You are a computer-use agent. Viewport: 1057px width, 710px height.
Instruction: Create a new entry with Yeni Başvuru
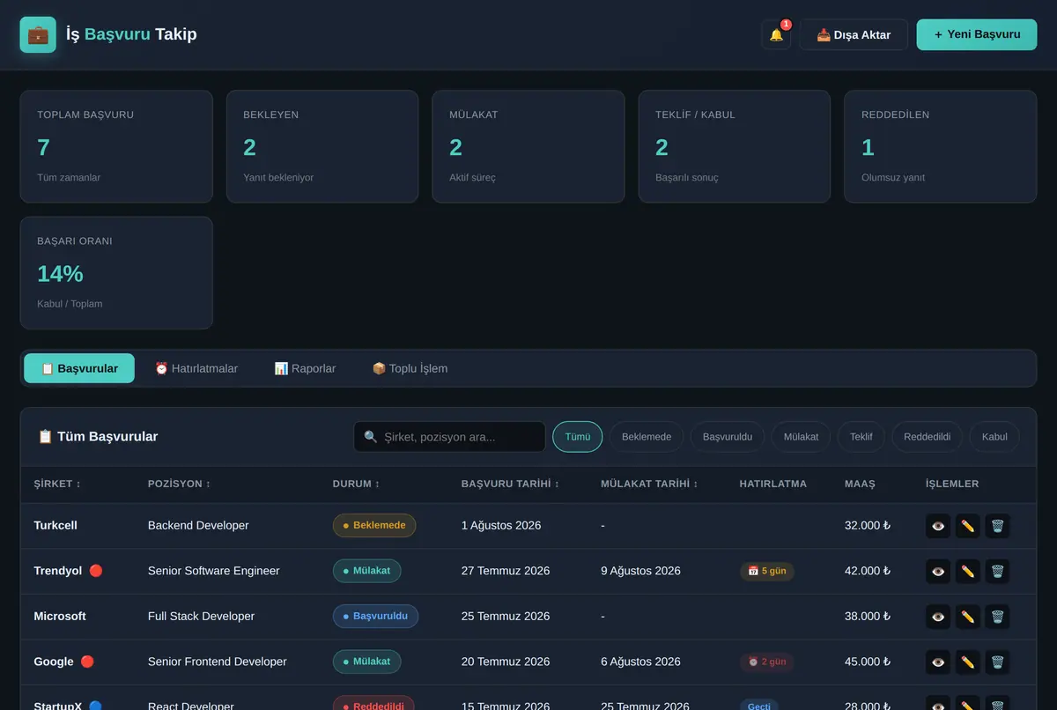(977, 34)
